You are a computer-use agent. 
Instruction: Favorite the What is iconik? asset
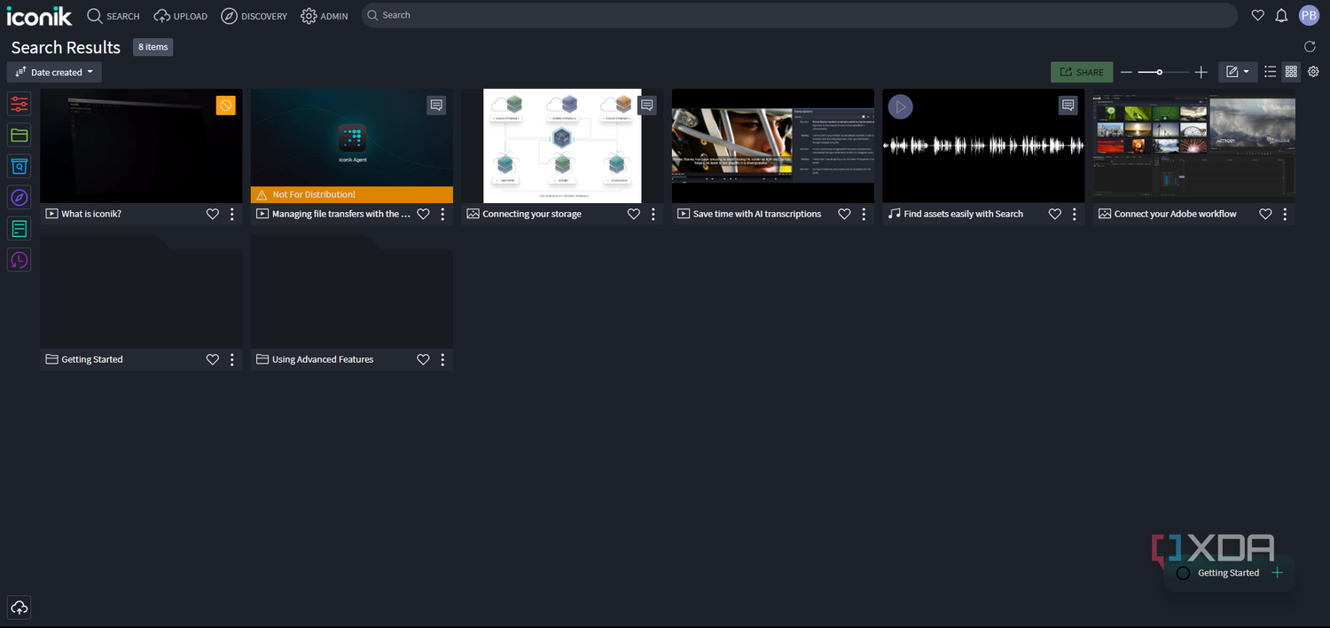coord(212,214)
